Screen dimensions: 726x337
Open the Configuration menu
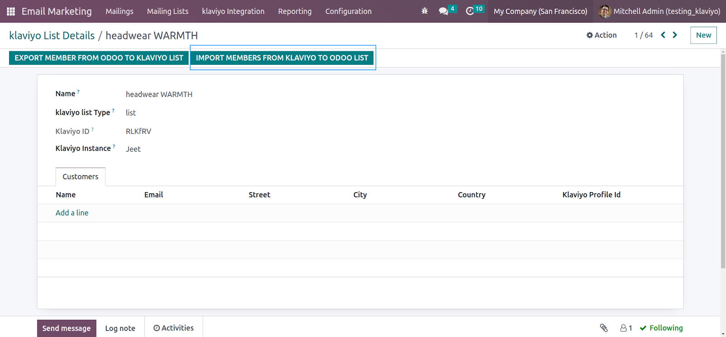point(348,11)
